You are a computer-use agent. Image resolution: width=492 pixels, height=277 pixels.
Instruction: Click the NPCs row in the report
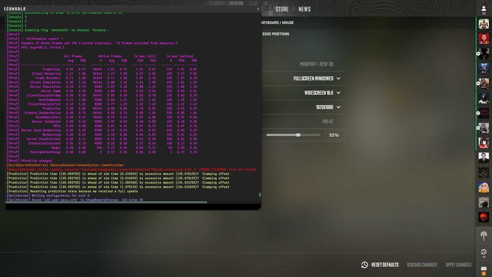click(102, 126)
